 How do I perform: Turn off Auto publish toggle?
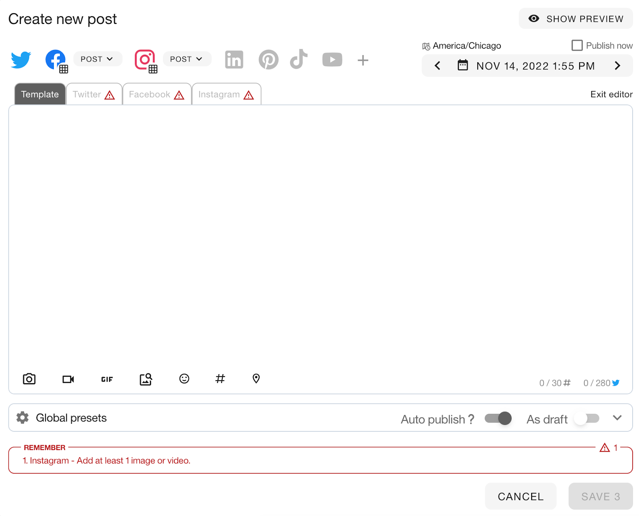coord(498,419)
